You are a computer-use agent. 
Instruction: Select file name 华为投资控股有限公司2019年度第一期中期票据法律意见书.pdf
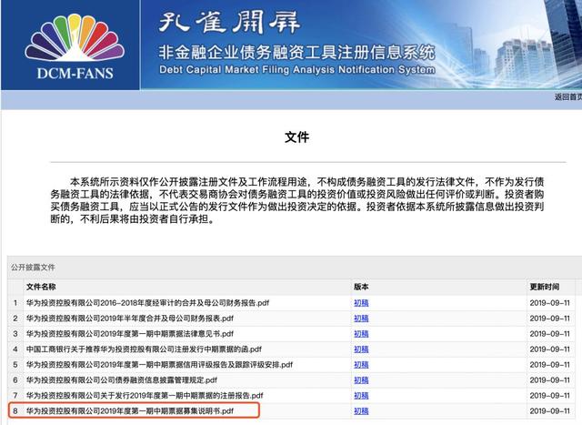[129, 334]
